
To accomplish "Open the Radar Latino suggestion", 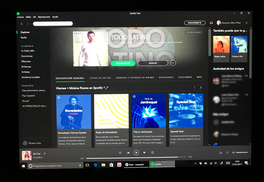I will click(221, 49).
